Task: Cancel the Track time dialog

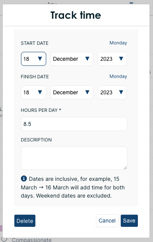Action: (107, 221)
